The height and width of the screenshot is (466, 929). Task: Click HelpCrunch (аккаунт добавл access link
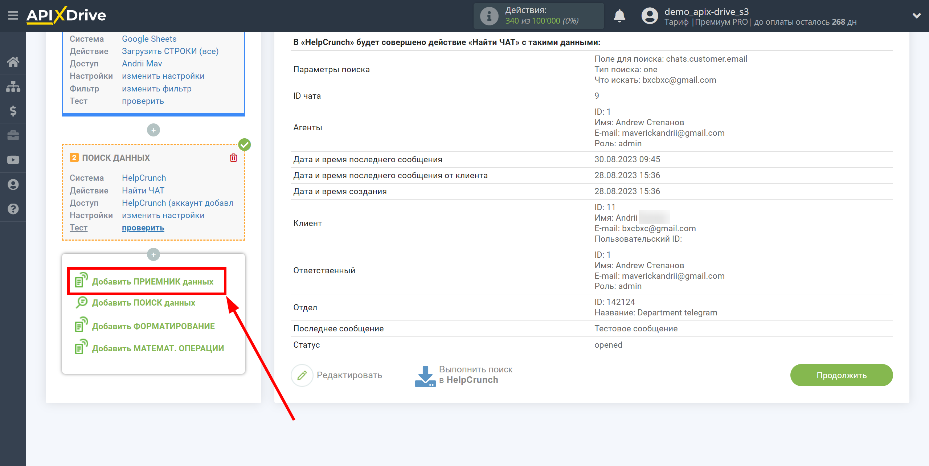click(178, 203)
